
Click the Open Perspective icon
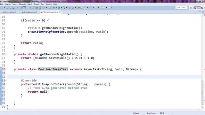(191, 8)
